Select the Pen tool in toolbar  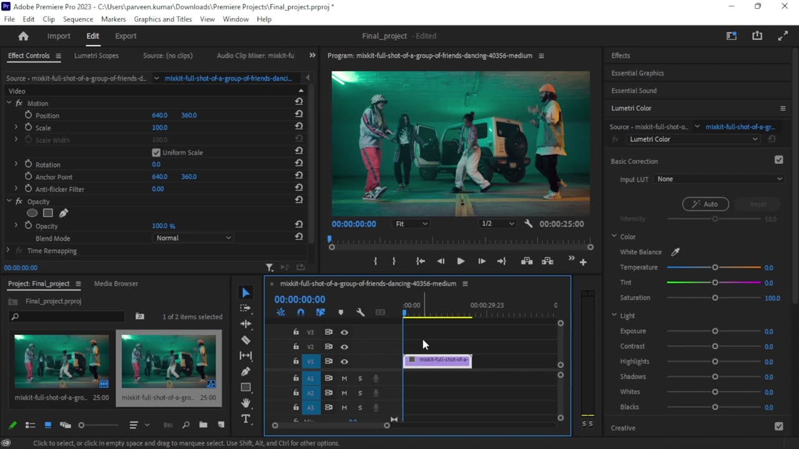pyautogui.click(x=246, y=372)
